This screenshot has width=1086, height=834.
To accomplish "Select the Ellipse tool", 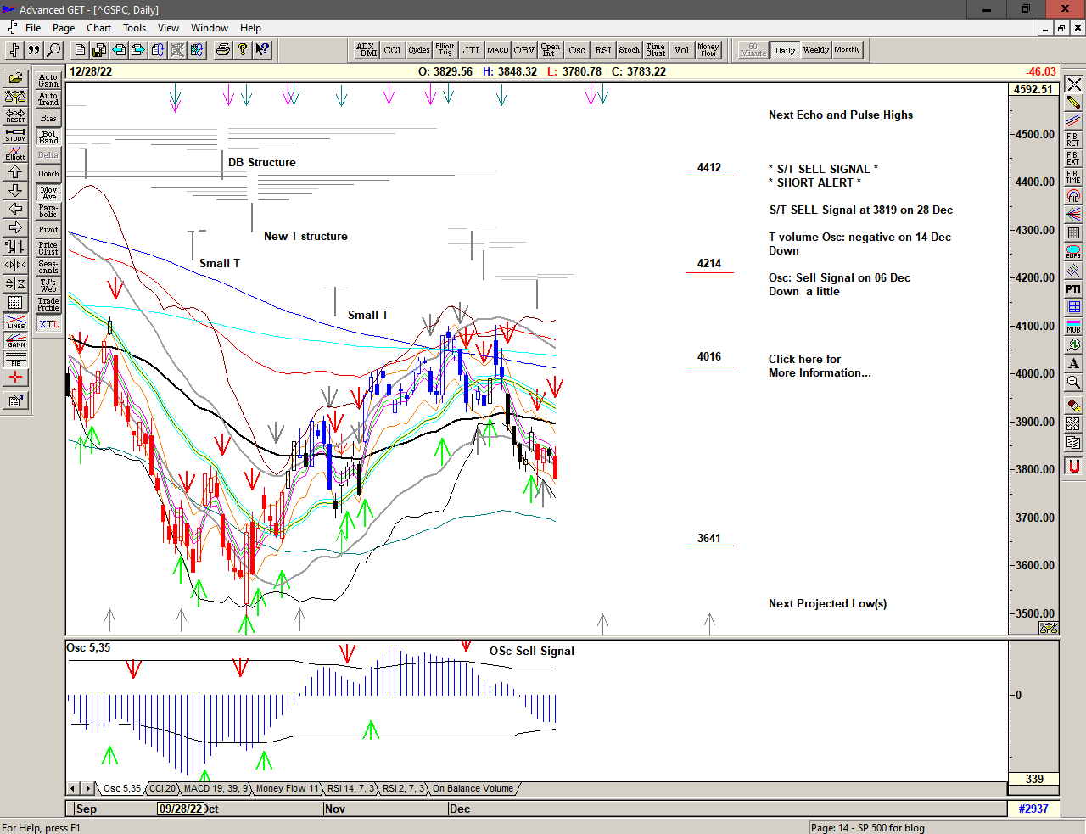I will pyautogui.click(x=1073, y=252).
